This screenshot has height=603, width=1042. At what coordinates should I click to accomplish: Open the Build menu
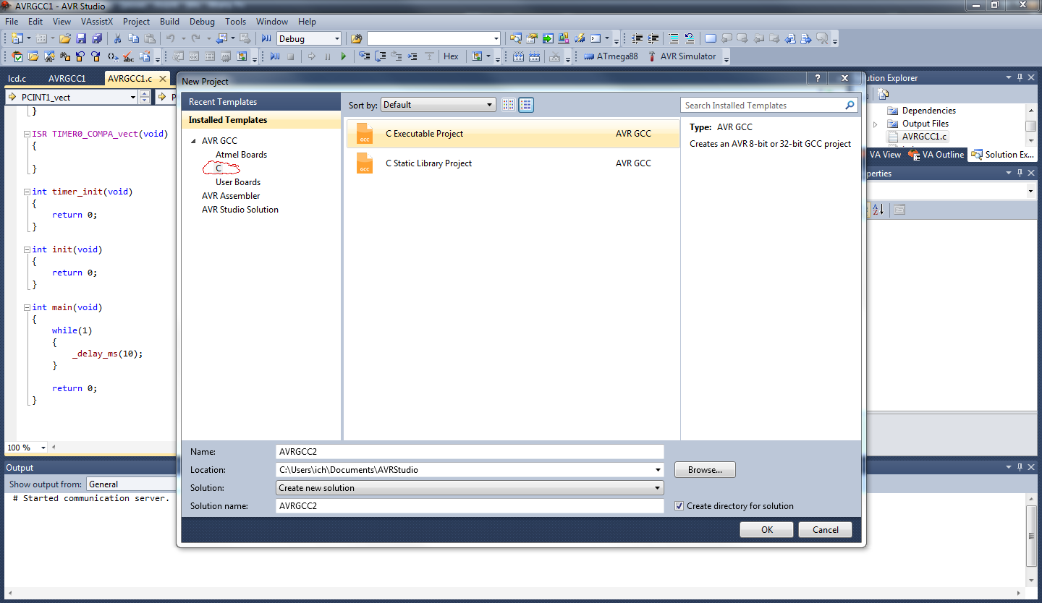point(169,22)
